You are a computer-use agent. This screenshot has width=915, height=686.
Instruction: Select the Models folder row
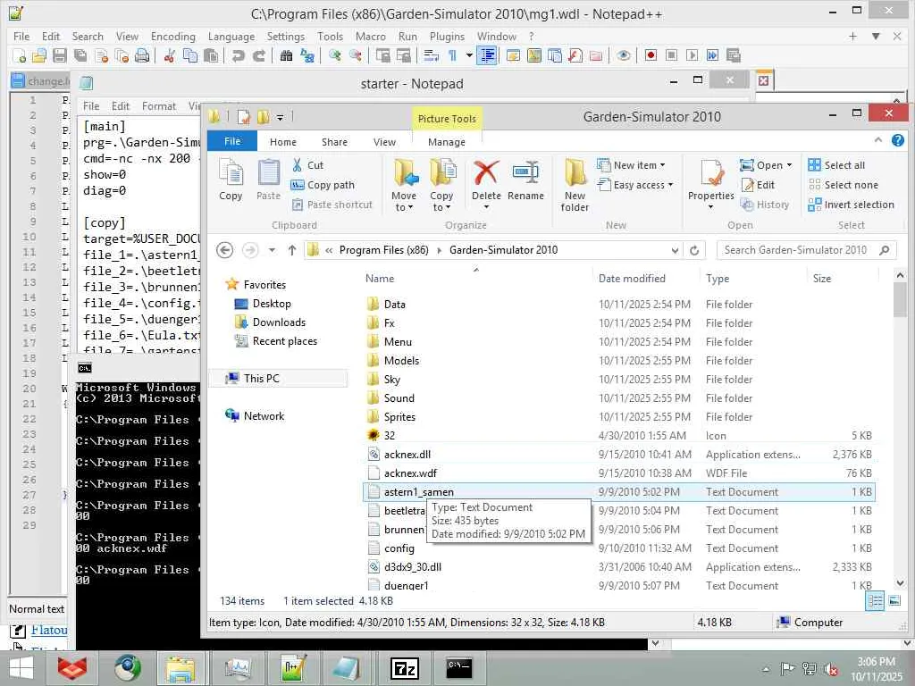click(618, 361)
